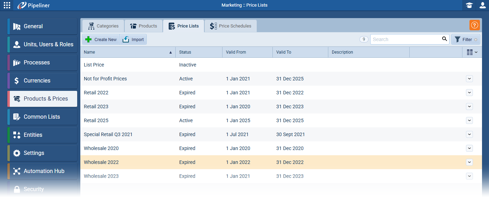Open the Not for Profit Prices row menu
Viewport: 489px width, 197px height.
point(469,79)
